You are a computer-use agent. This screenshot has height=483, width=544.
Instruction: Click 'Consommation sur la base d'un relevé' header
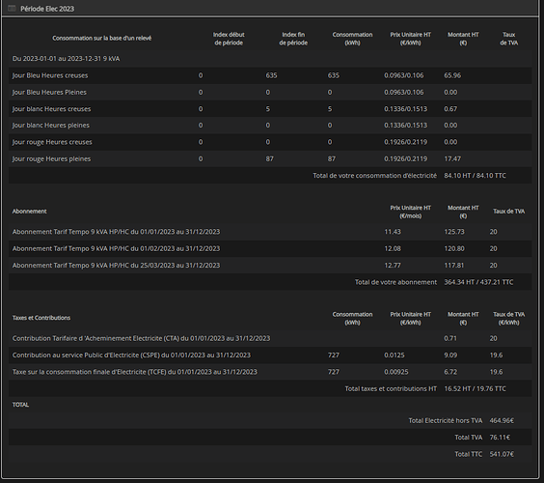pyautogui.click(x=102, y=38)
